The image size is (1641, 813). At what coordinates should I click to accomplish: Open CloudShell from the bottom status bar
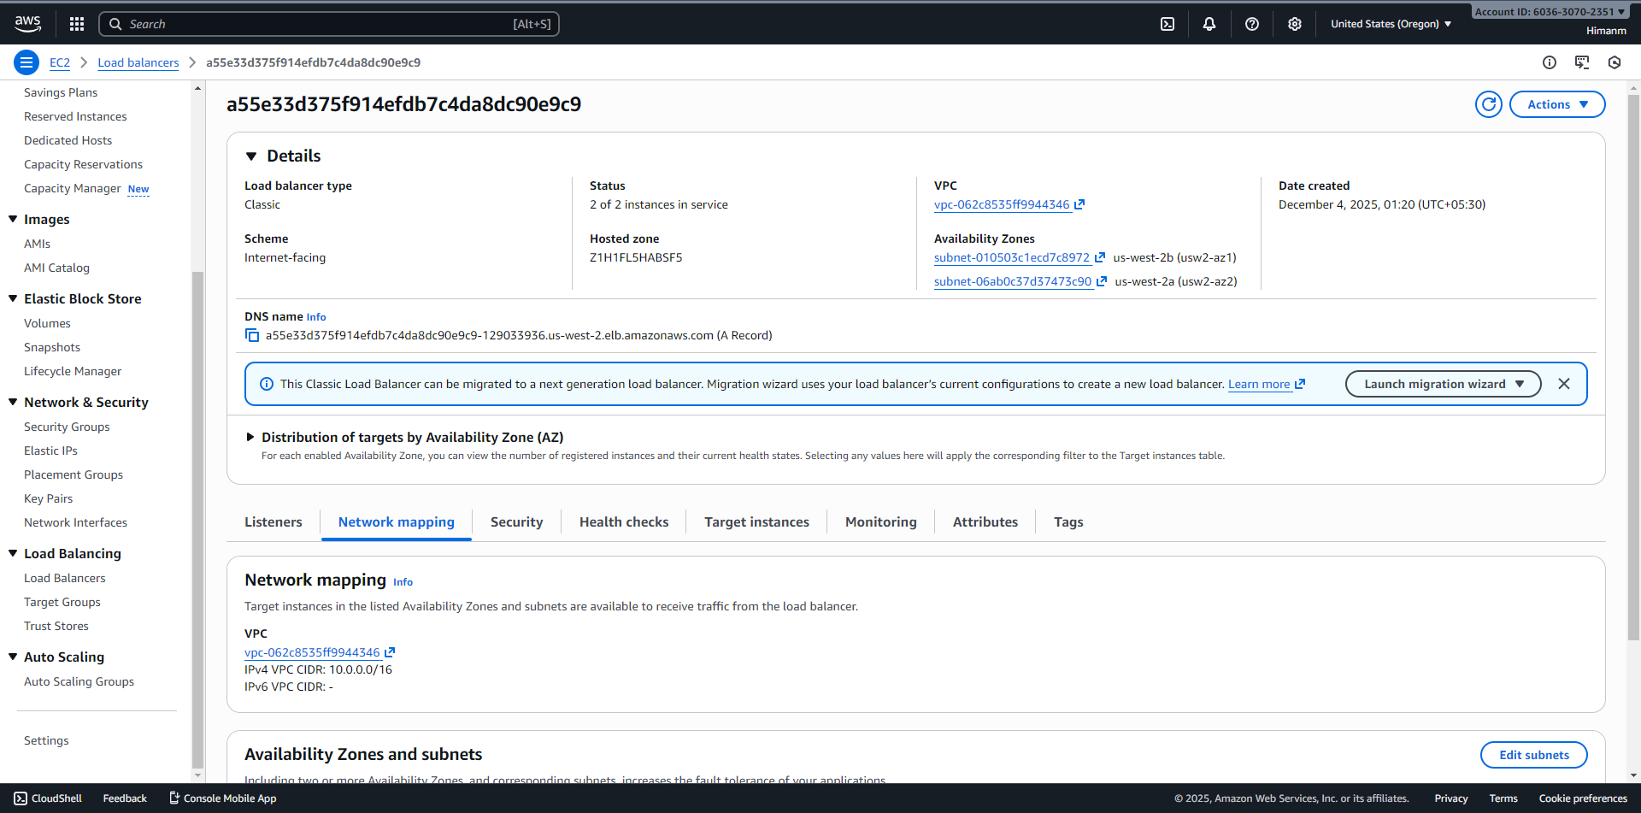pyautogui.click(x=48, y=798)
